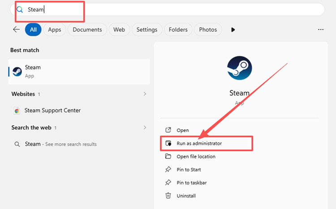Click the search magnifier icon in search box
The height and width of the screenshot is (209, 336).
tap(20, 9)
